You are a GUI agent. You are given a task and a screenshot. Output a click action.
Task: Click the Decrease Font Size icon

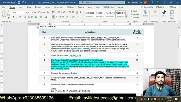tap(39, 12)
